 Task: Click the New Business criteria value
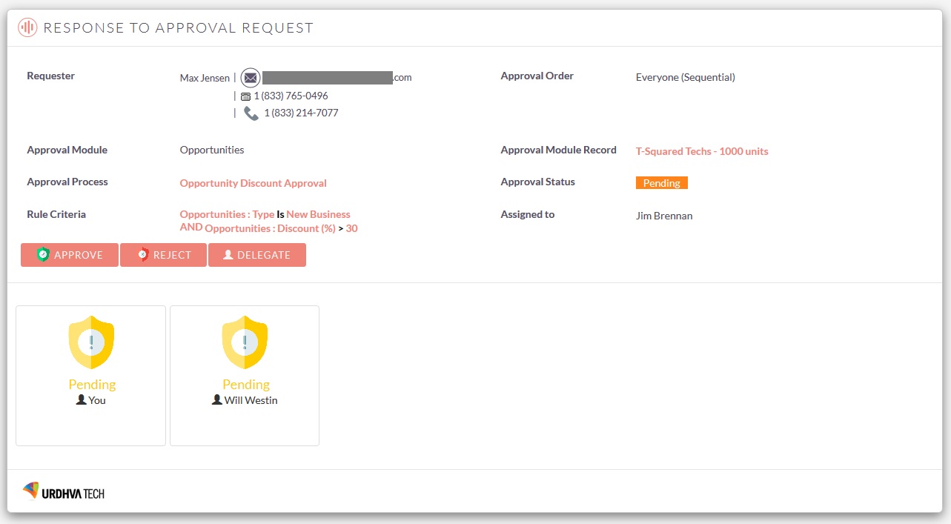pos(319,214)
